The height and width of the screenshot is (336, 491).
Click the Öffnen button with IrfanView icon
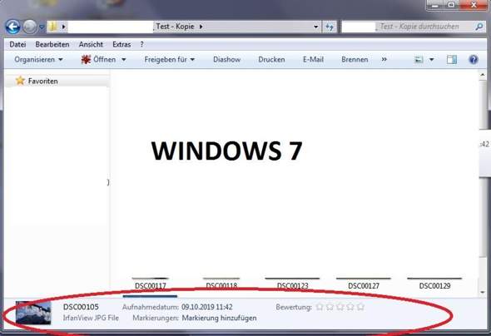[98, 59]
